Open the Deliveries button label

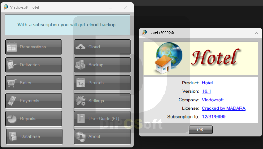30,65
